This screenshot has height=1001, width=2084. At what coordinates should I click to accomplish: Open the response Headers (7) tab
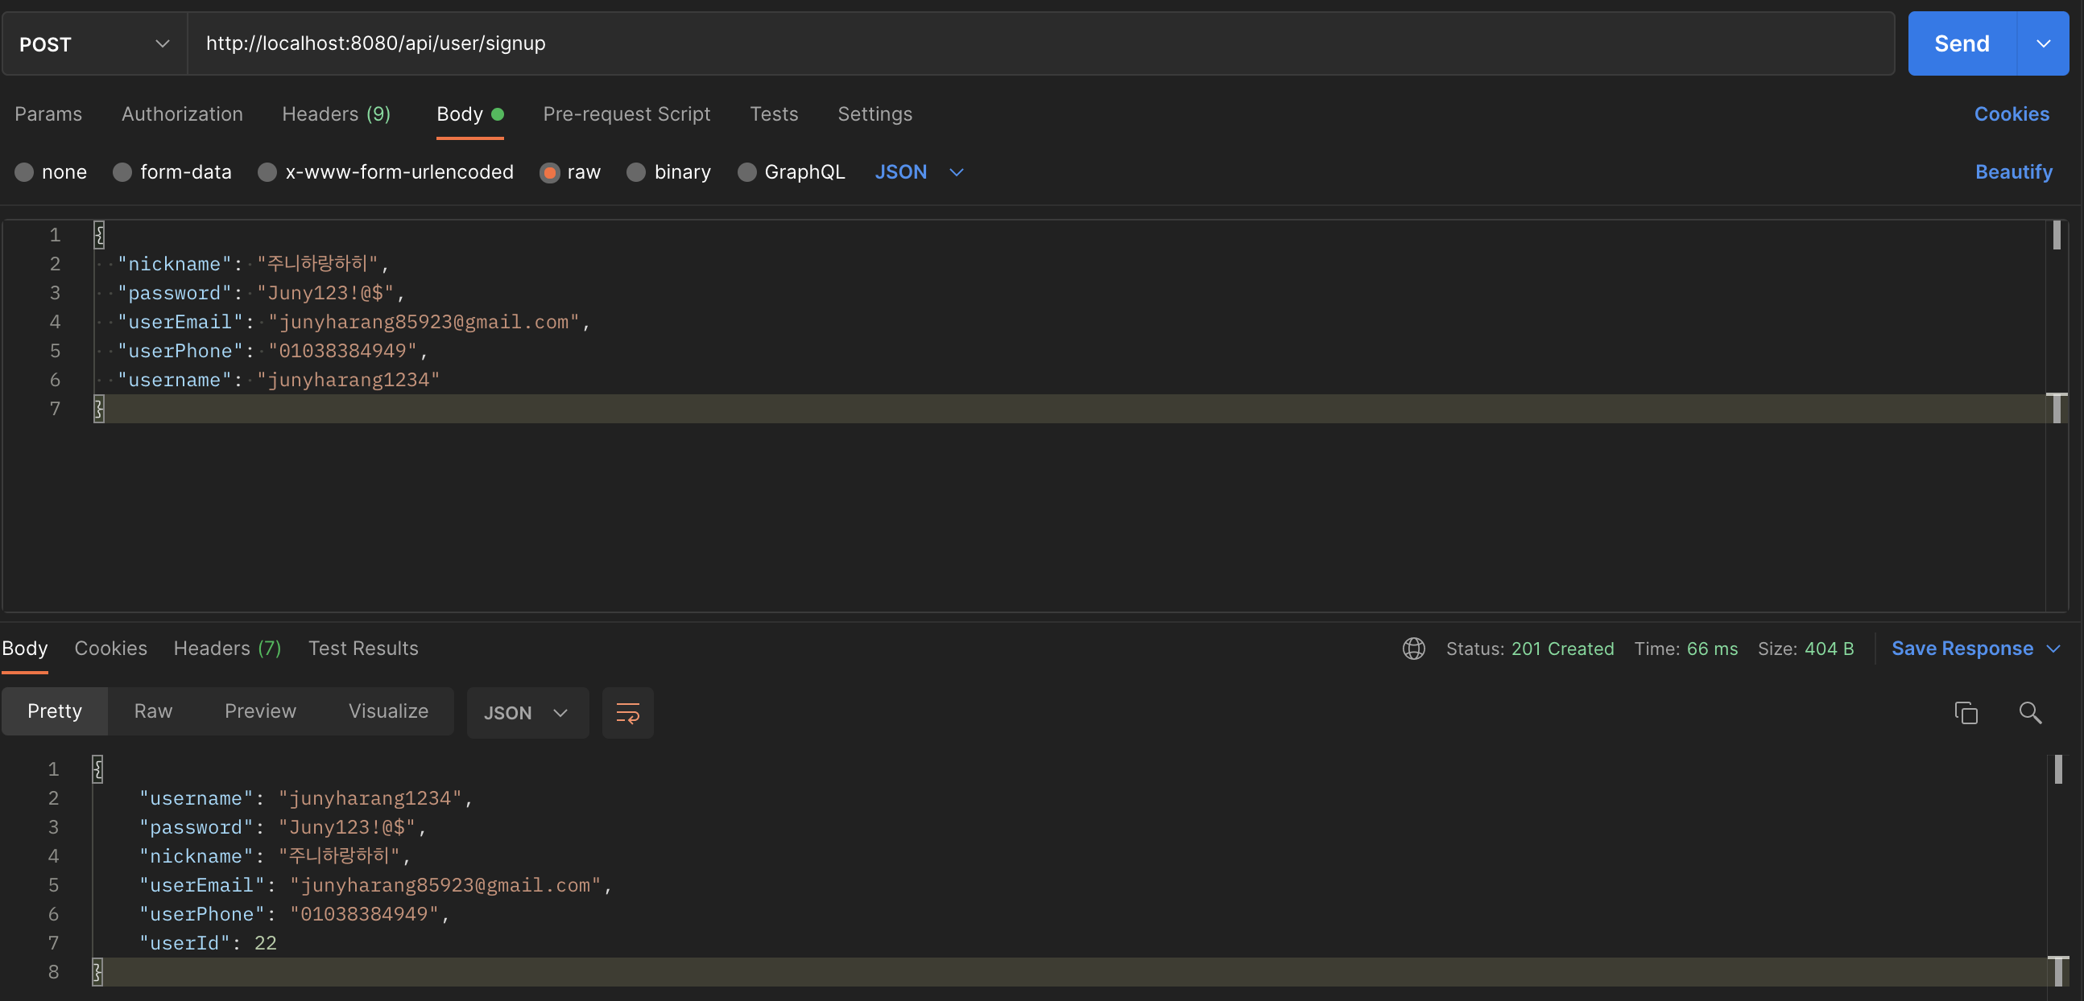click(x=227, y=649)
